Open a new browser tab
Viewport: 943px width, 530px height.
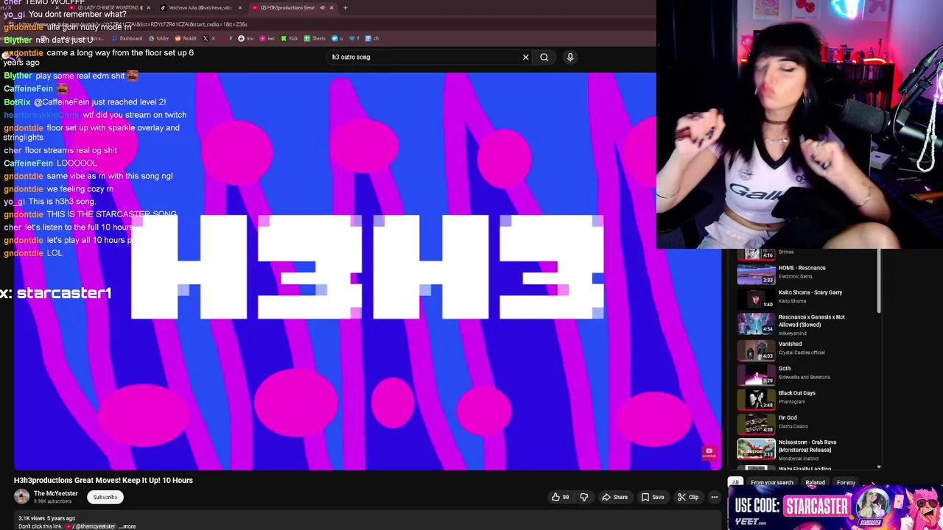(x=345, y=7)
